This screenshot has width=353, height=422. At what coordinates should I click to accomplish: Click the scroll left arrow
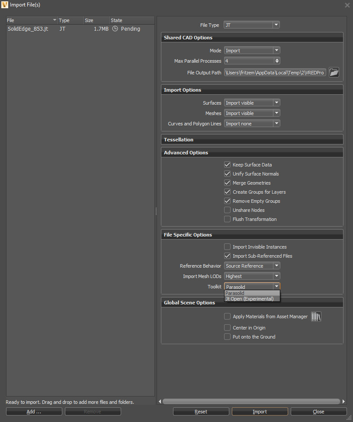click(x=160, y=401)
